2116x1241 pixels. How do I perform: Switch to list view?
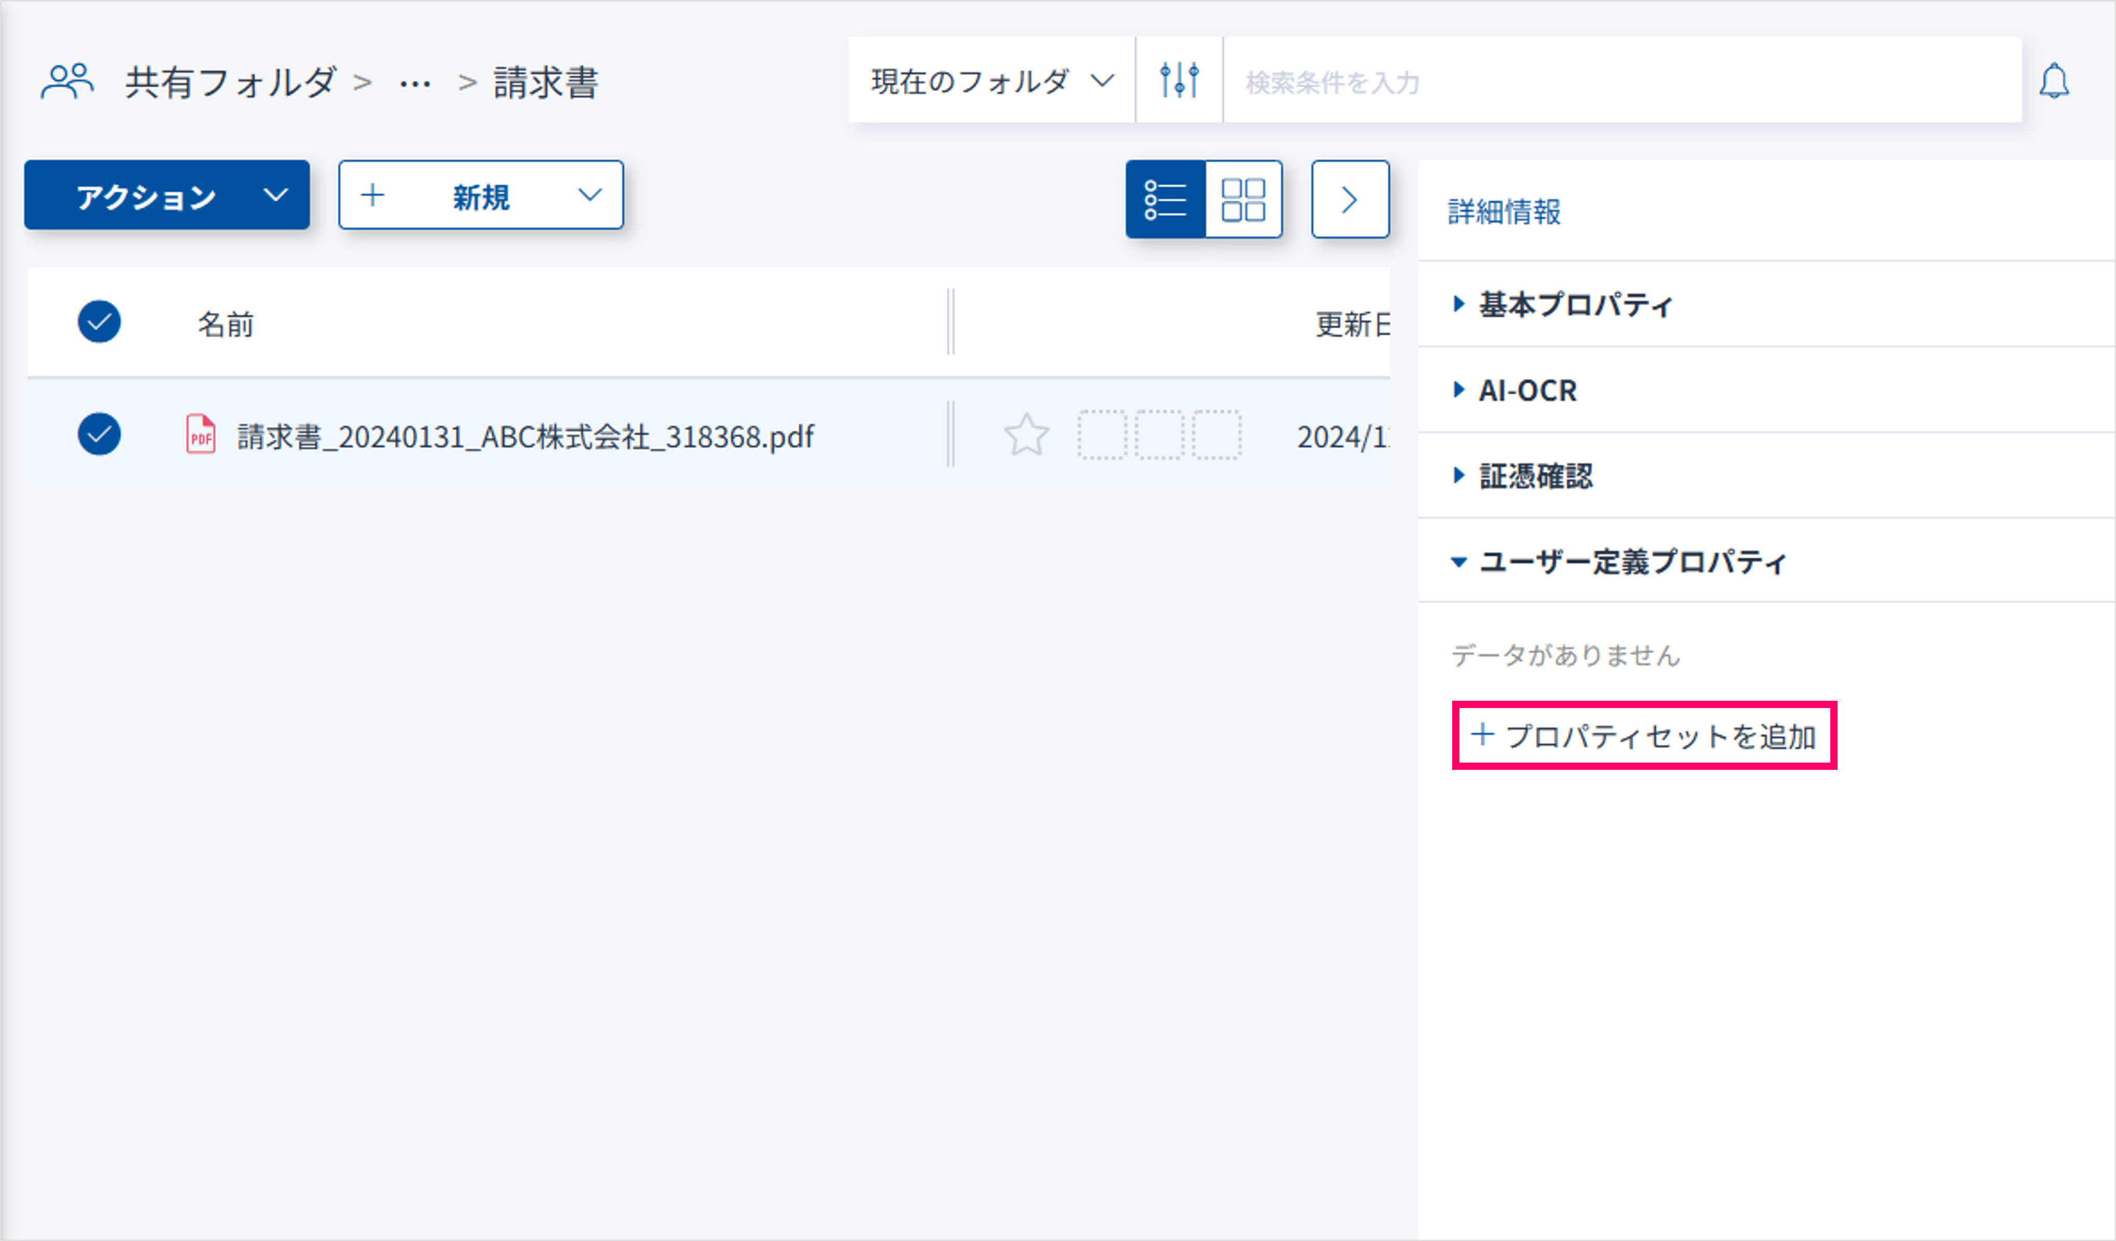pos(1166,200)
